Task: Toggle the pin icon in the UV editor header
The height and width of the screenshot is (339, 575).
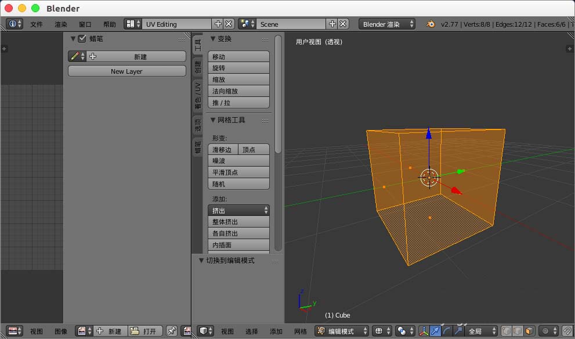Action: coord(171,331)
